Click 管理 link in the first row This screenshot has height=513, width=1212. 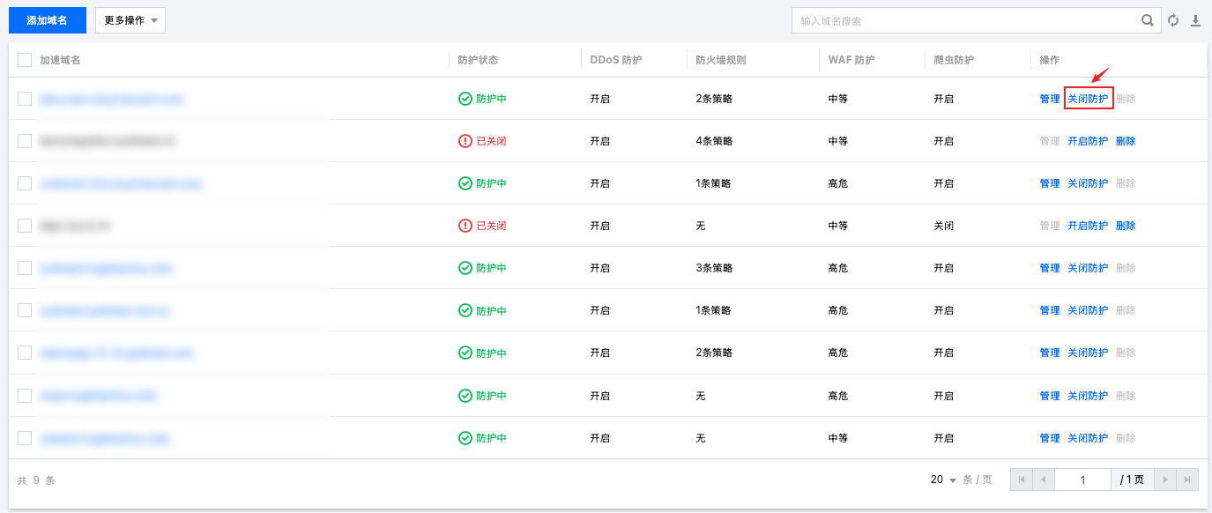1050,99
